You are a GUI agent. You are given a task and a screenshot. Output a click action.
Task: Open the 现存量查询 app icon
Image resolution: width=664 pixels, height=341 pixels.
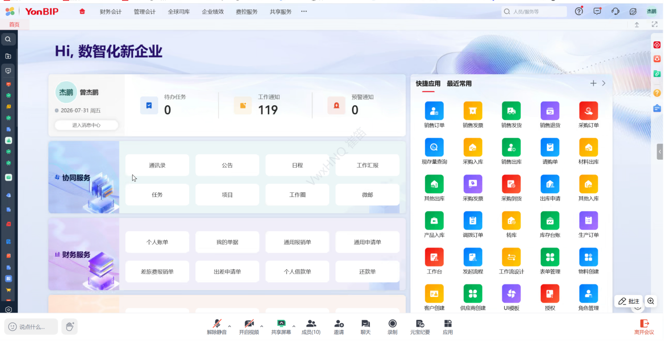(434, 147)
